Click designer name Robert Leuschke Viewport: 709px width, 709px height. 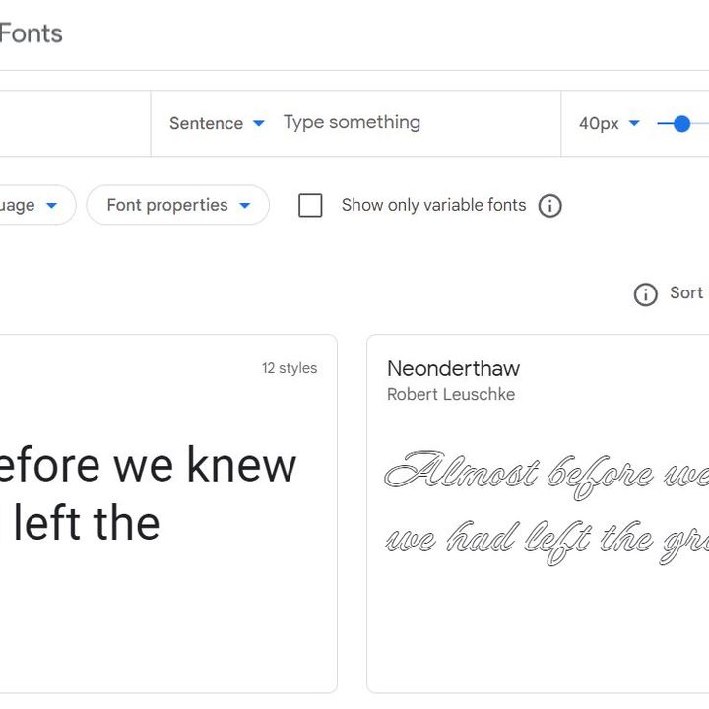point(450,395)
